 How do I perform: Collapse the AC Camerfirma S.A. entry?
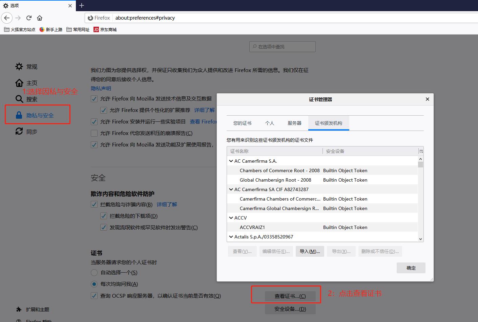pos(231,161)
